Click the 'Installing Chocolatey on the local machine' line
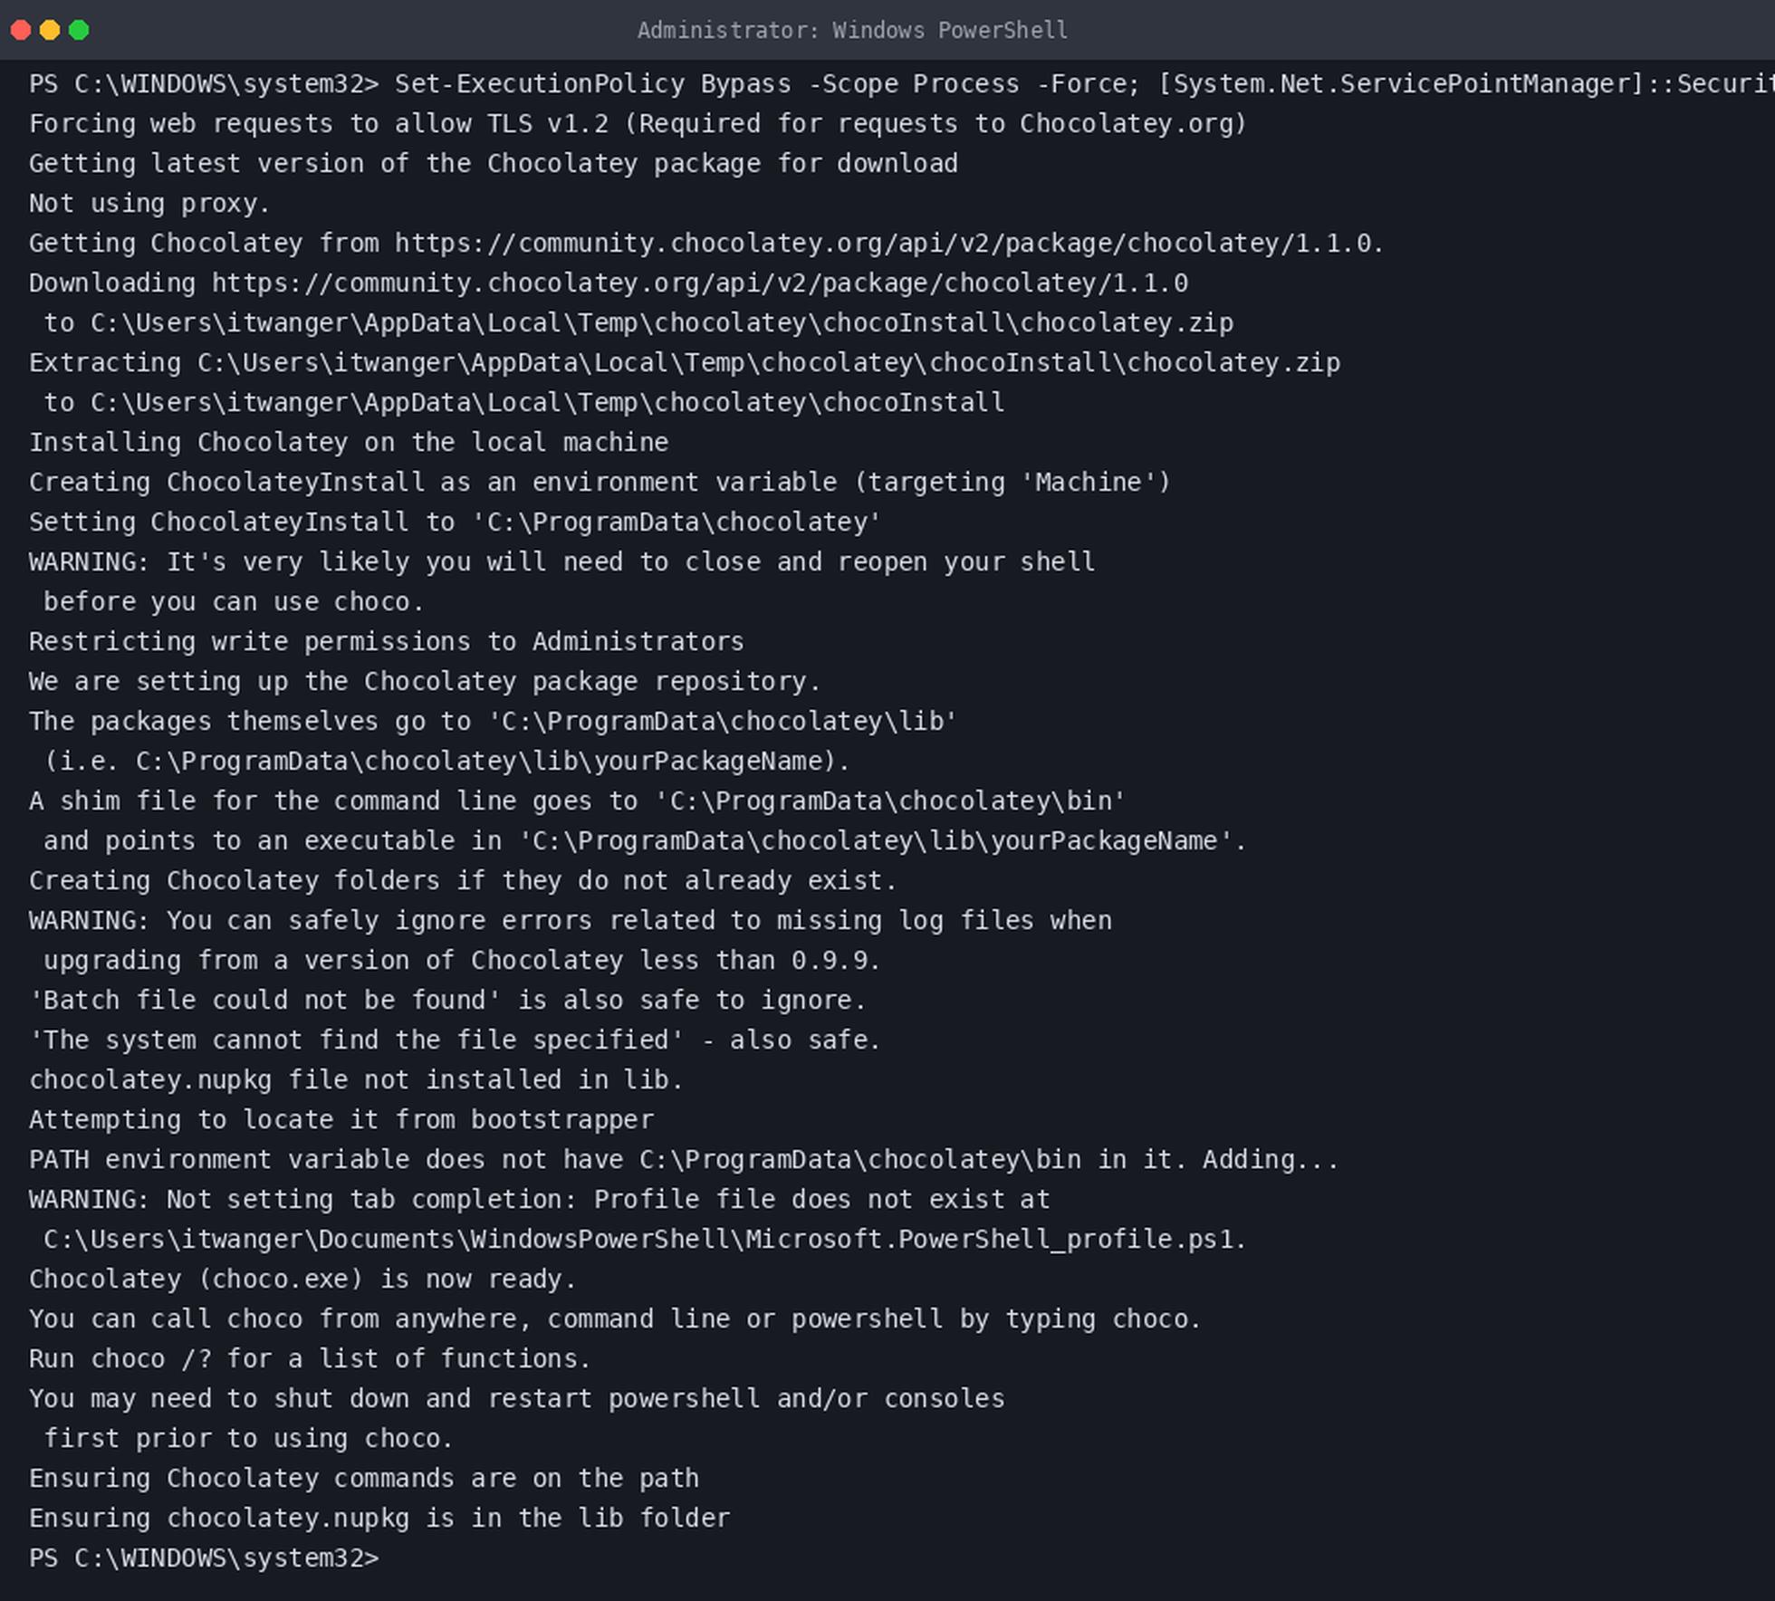Viewport: 1775px width, 1601px height. point(349,442)
